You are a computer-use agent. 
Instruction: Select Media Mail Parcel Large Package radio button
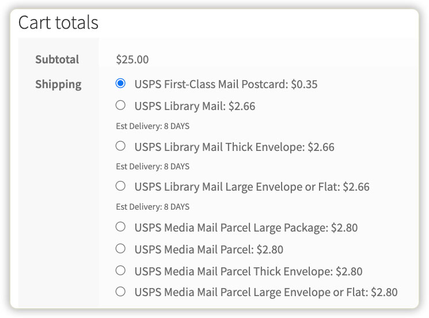tap(120, 226)
